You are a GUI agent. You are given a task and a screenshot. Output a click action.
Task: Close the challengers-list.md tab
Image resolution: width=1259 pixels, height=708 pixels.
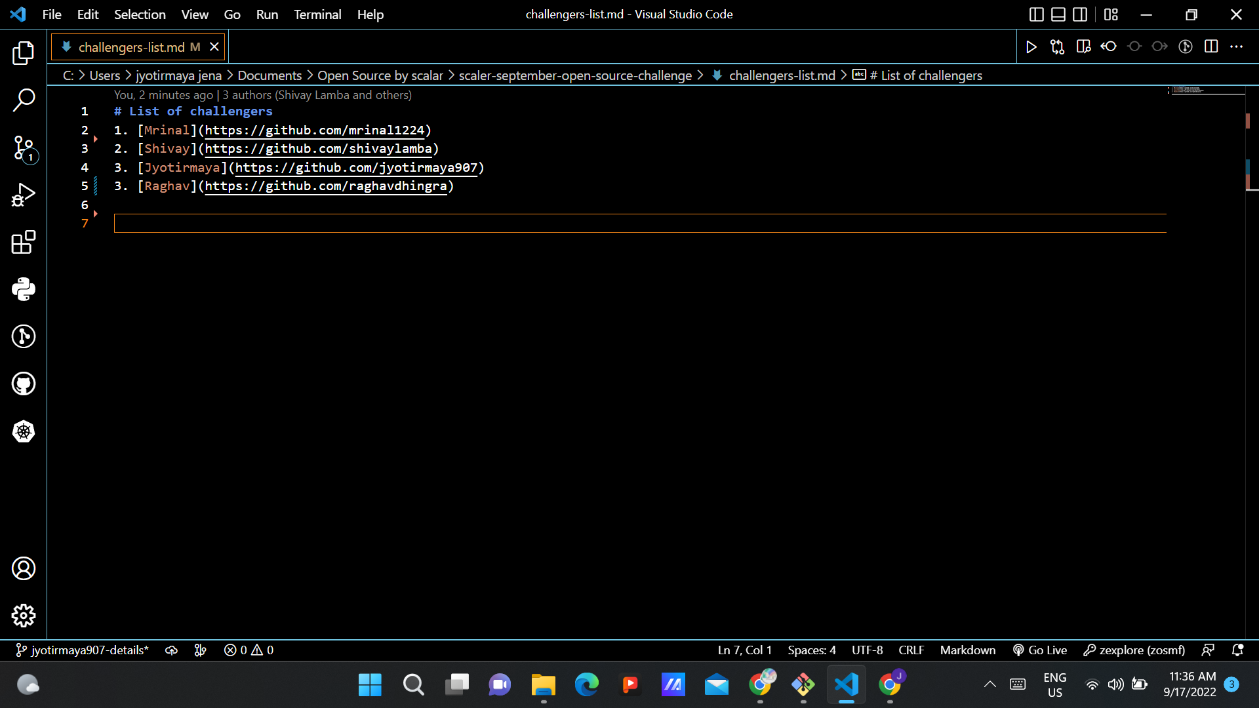[214, 47]
